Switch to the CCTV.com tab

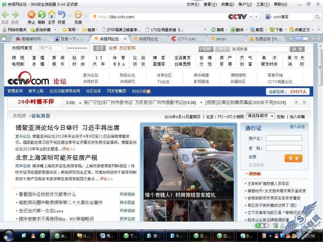pyautogui.click(x=187, y=39)
